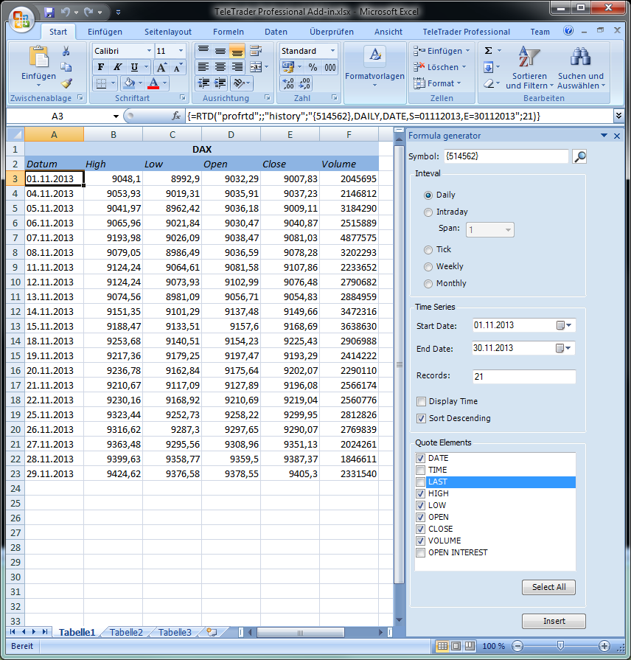
Task: Expand the Name Box dropdown
Action: coord(116,117)
